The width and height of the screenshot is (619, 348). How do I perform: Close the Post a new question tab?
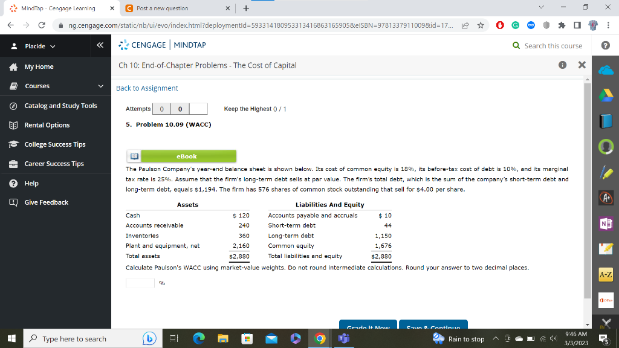pos(227,8)
